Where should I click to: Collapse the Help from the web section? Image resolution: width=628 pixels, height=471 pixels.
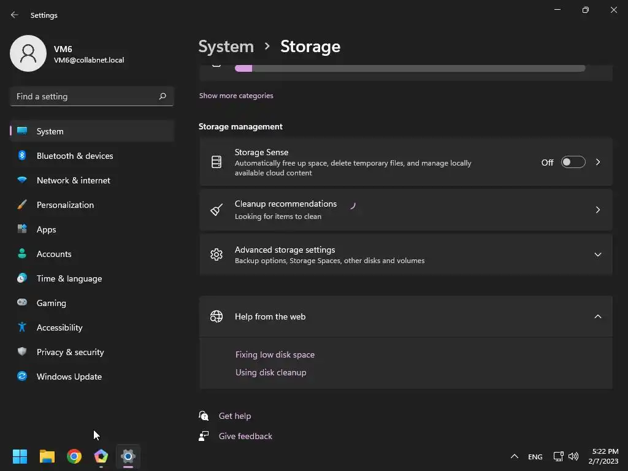(x=597, y=316)
